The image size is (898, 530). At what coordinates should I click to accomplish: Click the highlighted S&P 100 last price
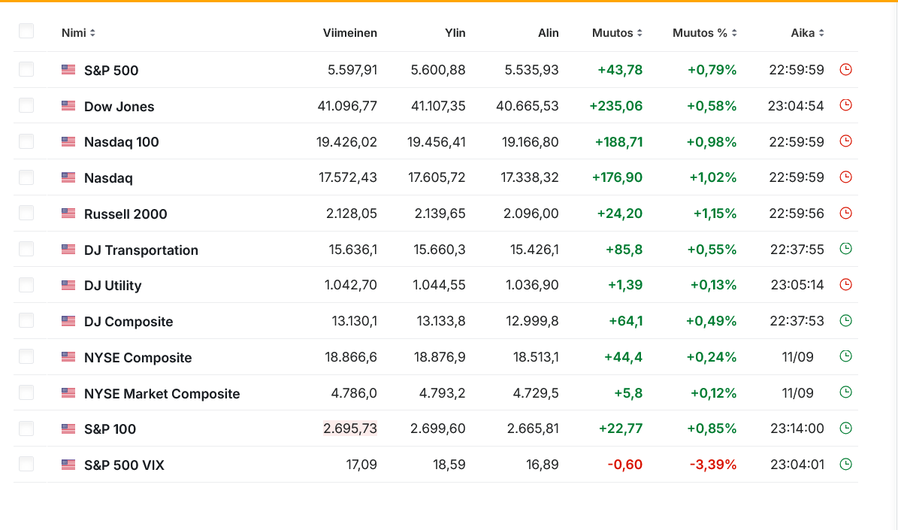pyautogui.click(x=350, y=429)
